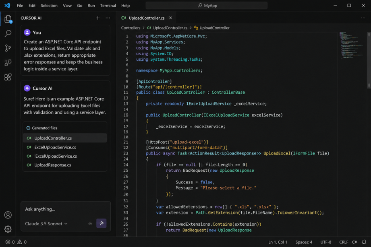Click the attach context icon beside send
This screenshot has height=247, width=371.
[x=90, y=224]
